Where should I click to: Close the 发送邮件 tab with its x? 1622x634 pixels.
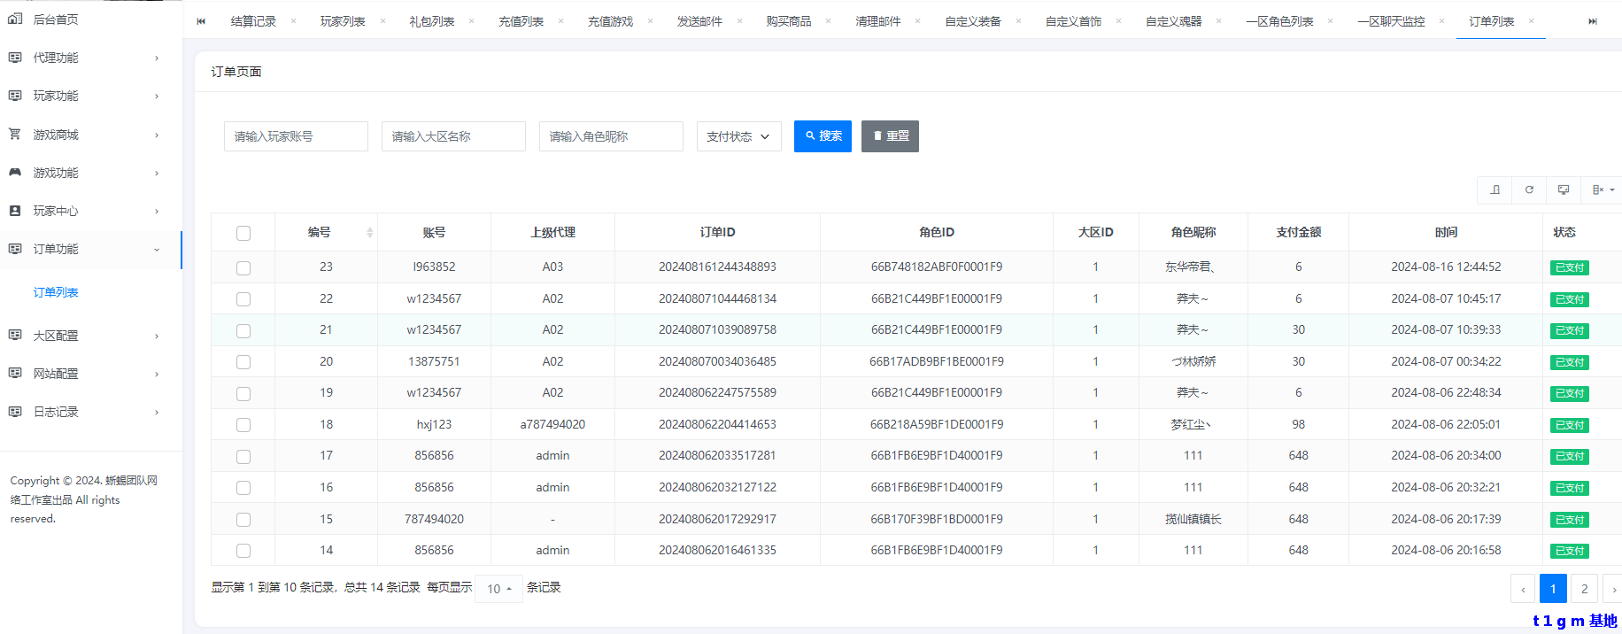click(x=739, y=21)
